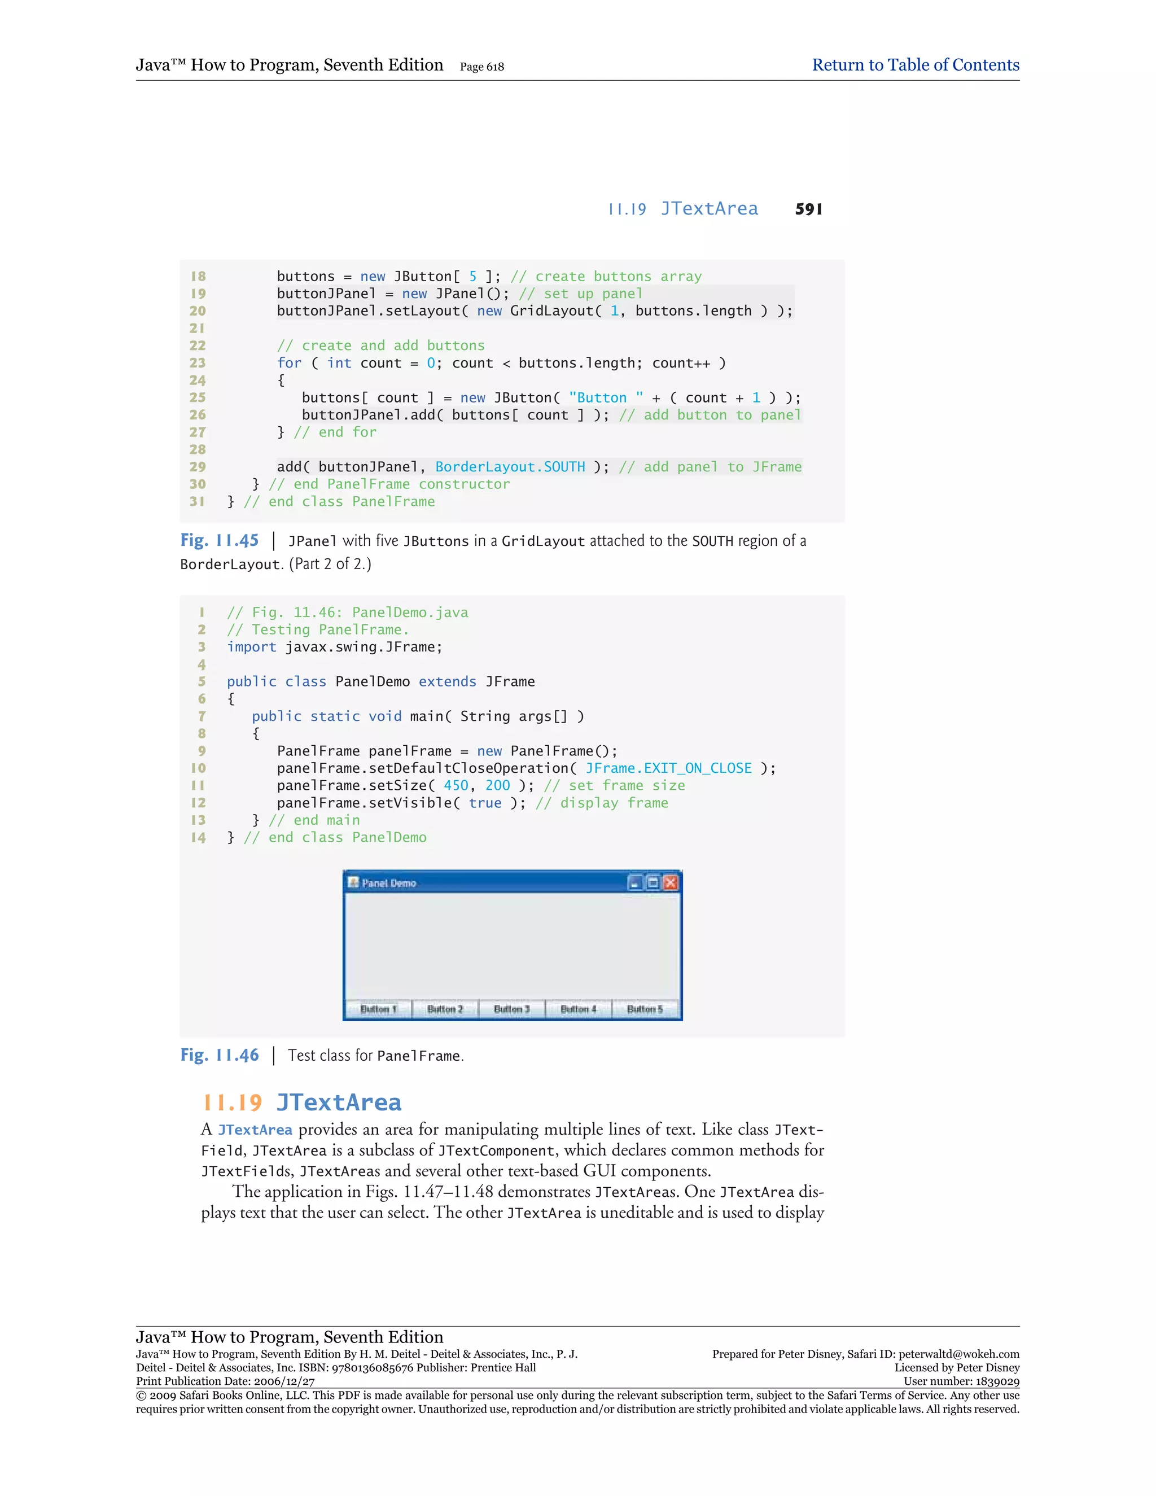Click the Fig. 11.45 caption label
1156x1496 pixels.
point(219,540)
